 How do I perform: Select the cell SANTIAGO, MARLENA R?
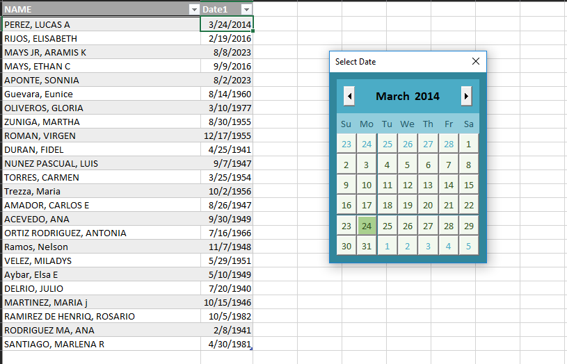(x=102, y=344)
